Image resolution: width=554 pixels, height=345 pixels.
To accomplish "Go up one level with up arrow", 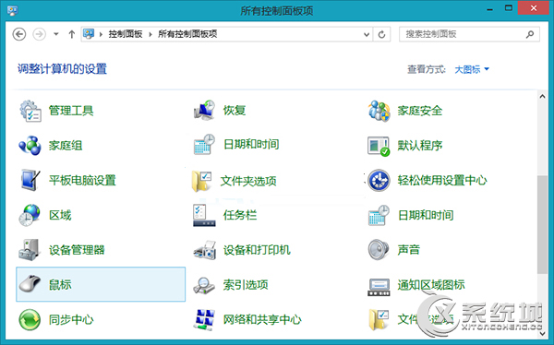I will click(72, 34).
